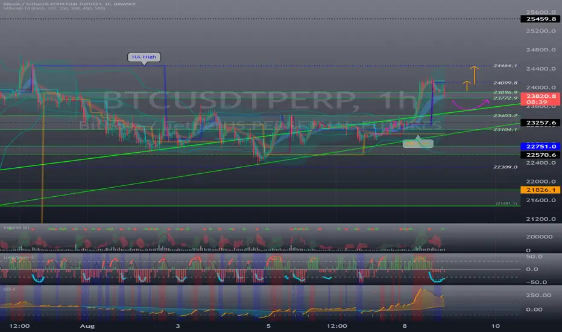
Task: Click the 22000.0 price axis tick
Action: [540, 182]
